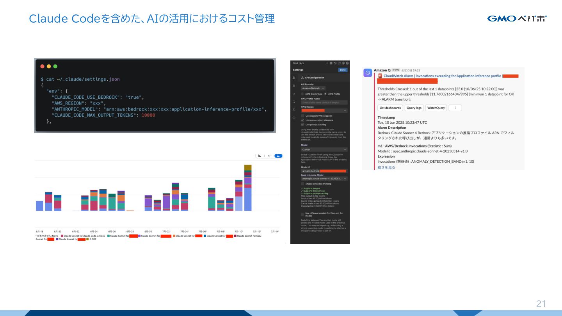Open the Model Custom dropdown
Viewport: 562px width, 316px height.
[324, 149]
